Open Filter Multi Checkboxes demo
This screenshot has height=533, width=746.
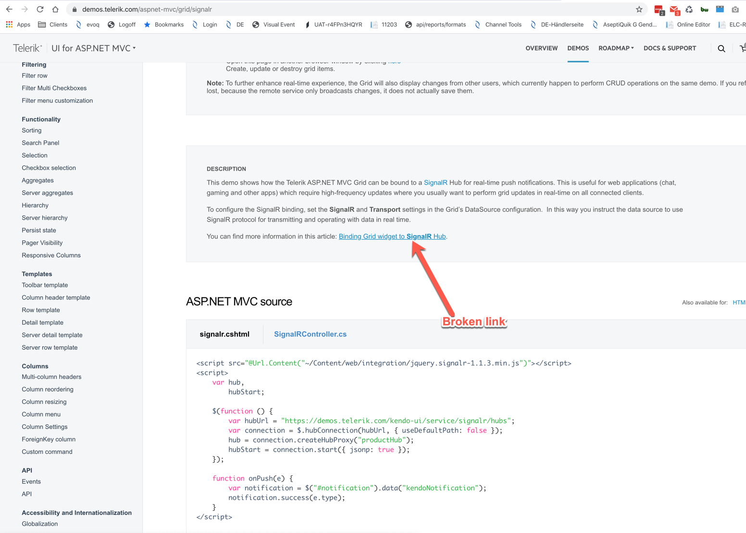[54, 88]
